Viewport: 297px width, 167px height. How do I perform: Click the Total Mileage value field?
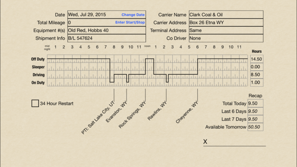[107, 23]
